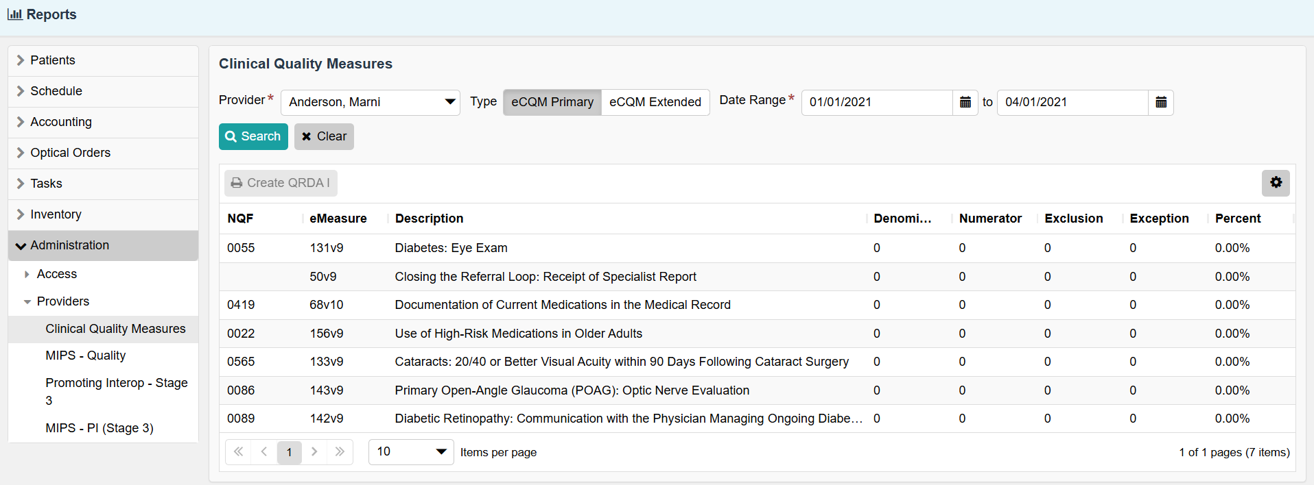Image resolution: width=1314 pixels, height=485 pixels.
Task: Click the Reports chart icon
Action: (x=14, y=14)
